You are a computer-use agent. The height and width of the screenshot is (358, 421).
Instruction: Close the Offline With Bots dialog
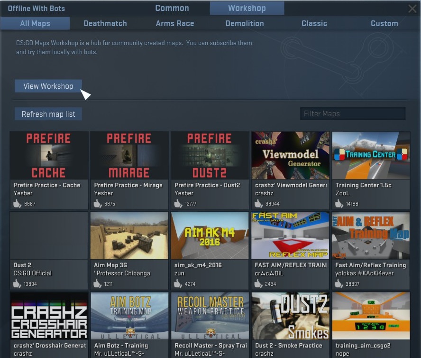(x=412, y=9)
